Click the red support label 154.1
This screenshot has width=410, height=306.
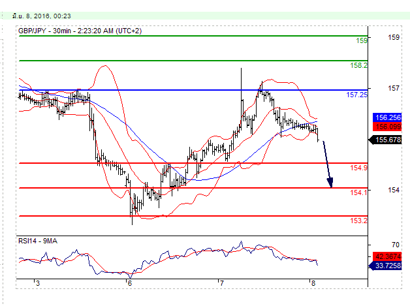(x=358, y=192)
